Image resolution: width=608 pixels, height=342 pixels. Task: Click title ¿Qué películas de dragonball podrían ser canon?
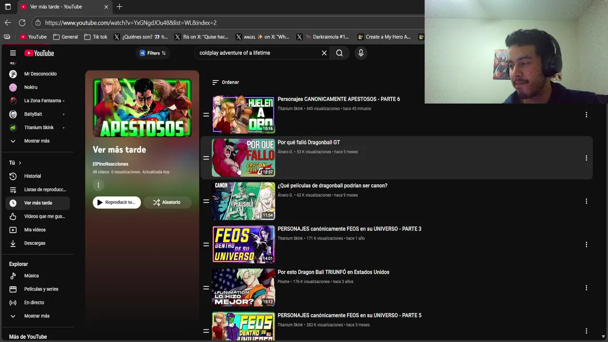pos(332,186)
